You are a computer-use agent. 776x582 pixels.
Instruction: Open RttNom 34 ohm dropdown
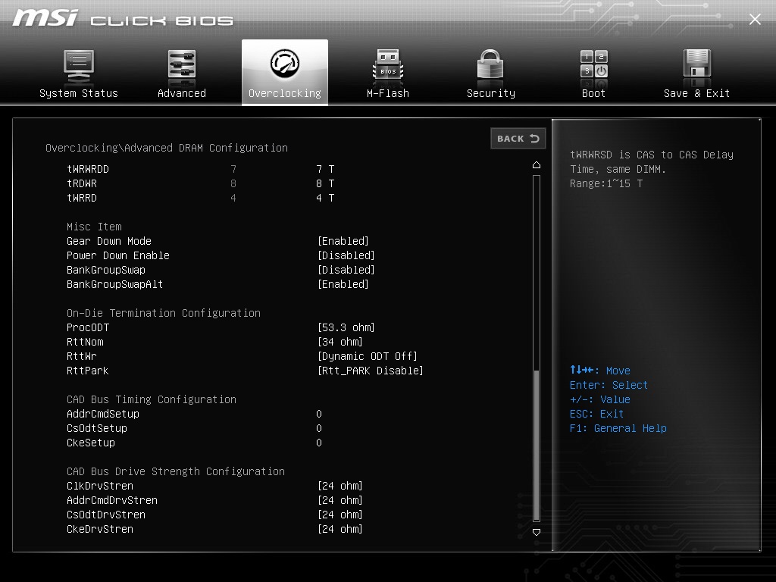(x=340, y=342)
